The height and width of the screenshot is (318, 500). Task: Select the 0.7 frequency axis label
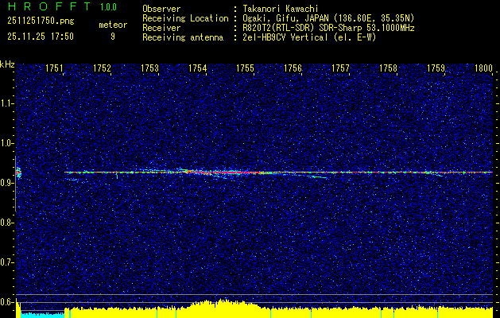(7, 262)
